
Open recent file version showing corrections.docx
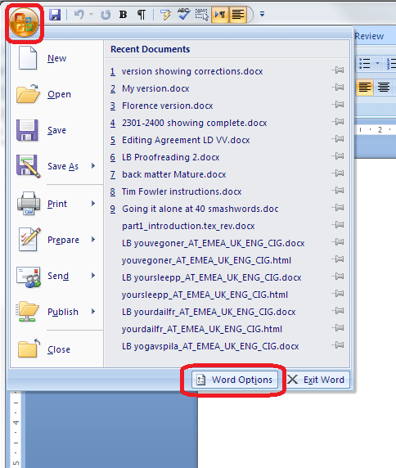[x=192, y=72]
